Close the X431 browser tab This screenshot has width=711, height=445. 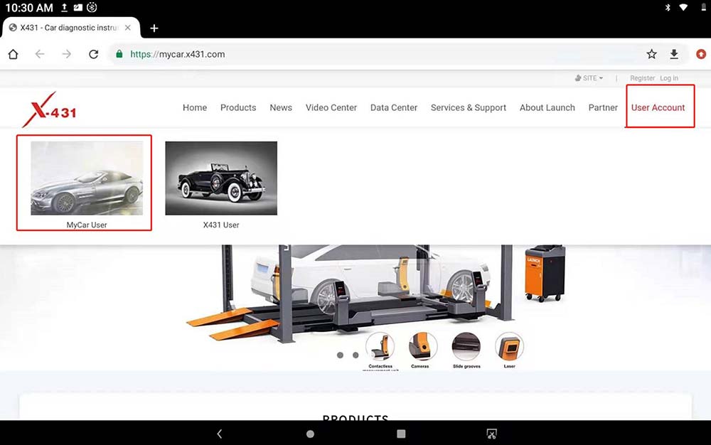pyautogui.click(x=128, y=28)
